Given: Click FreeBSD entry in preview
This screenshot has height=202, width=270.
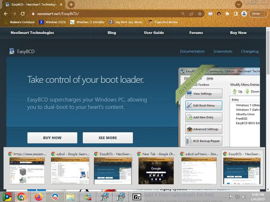Looking at the screenshot, I should click(242, 119).
